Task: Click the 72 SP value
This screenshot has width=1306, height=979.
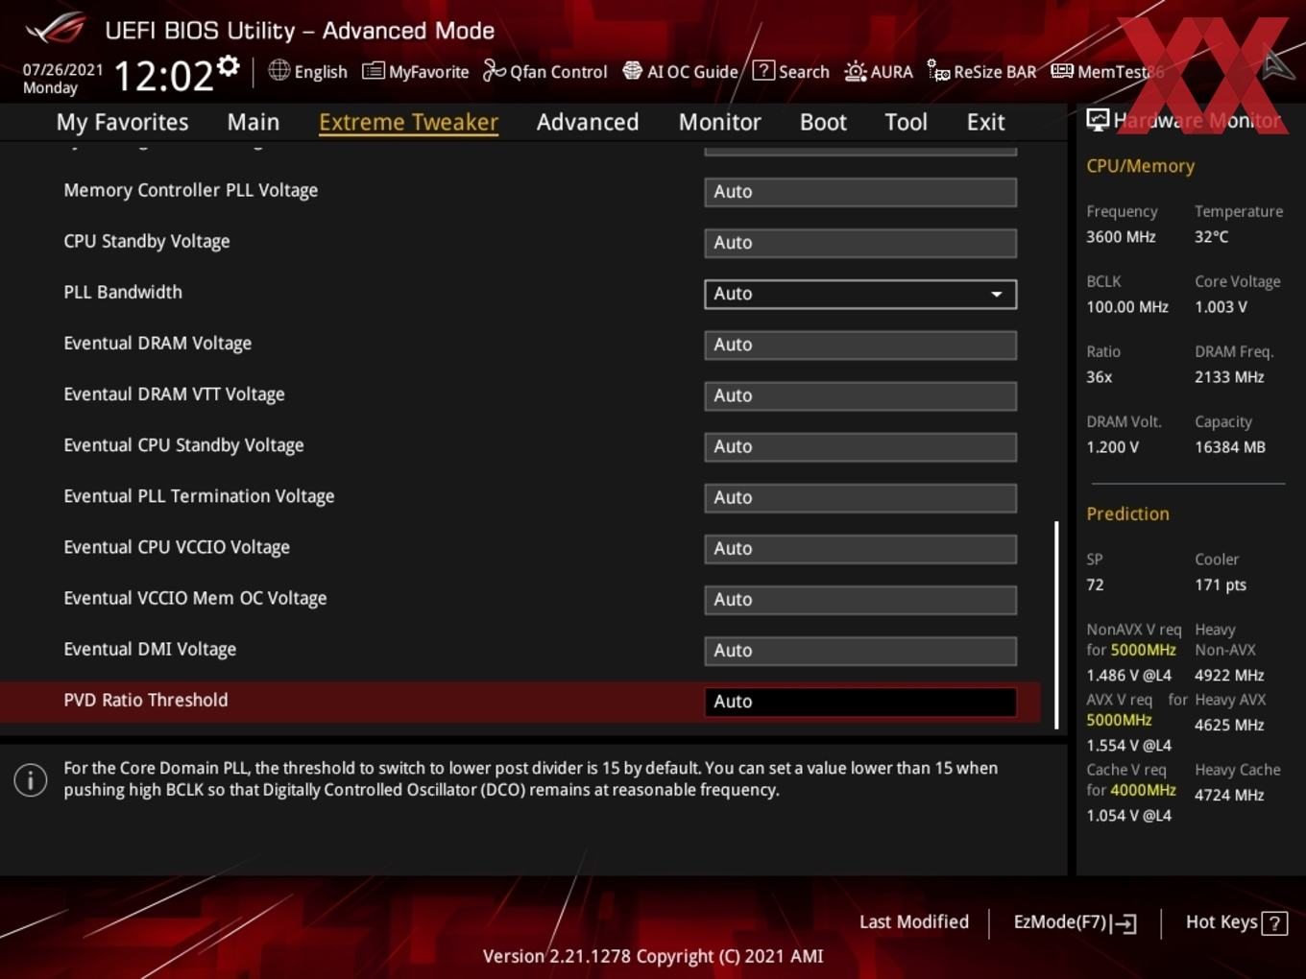Action: (1095, 585)
